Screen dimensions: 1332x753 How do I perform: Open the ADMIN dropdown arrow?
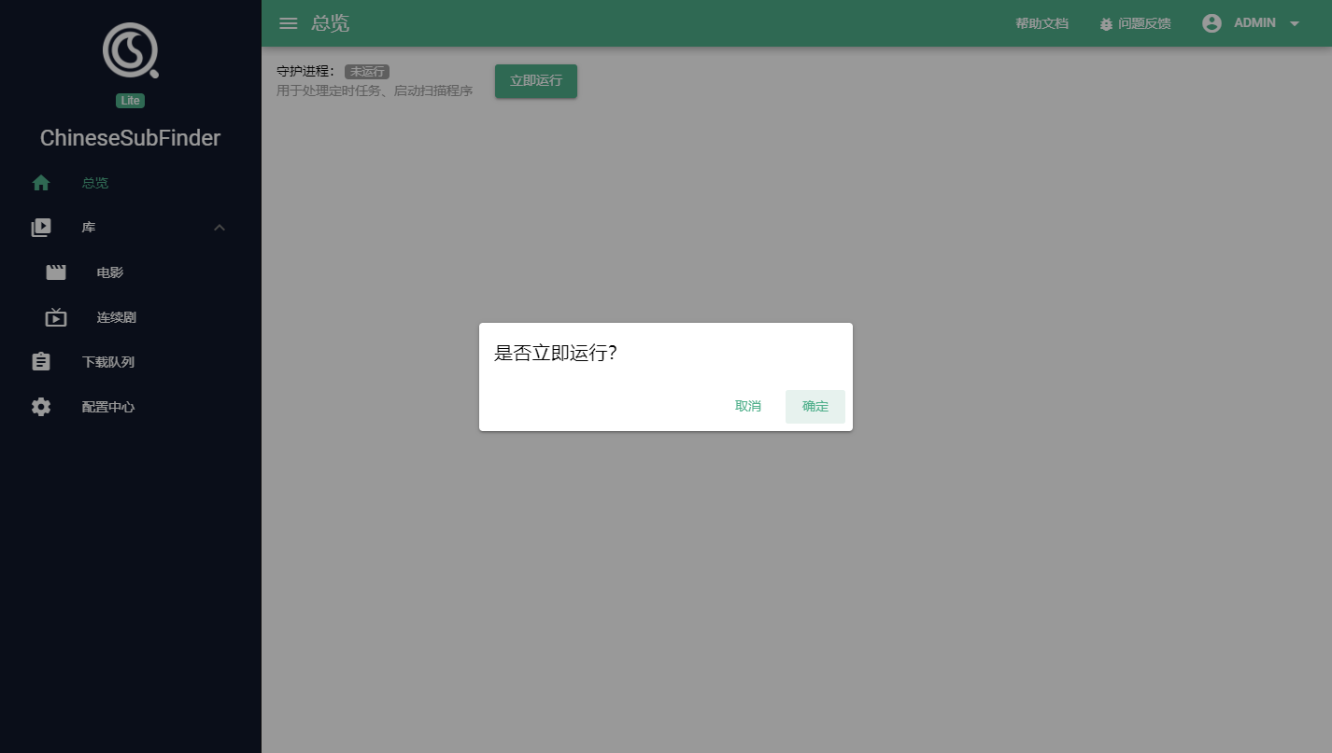click(x=1295, y=23)
